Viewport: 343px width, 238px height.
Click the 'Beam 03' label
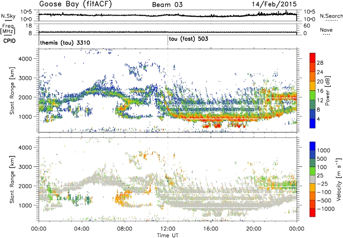(x=167, y=5)
